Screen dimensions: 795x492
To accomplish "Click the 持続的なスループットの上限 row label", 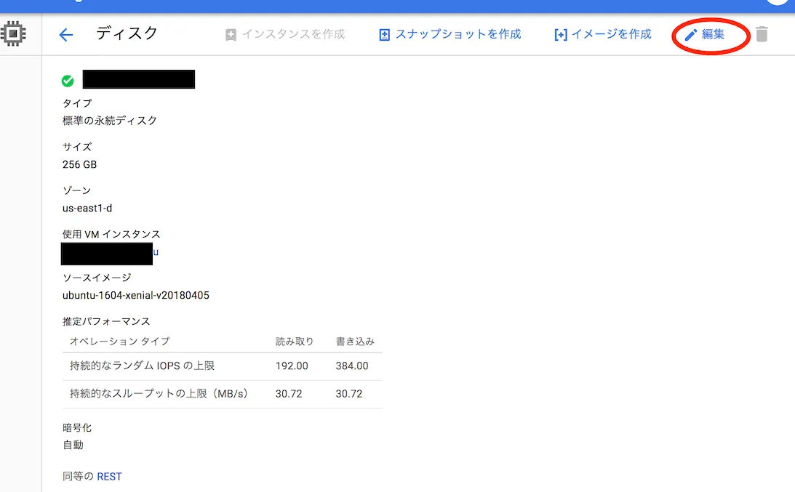I will [159, 394].
